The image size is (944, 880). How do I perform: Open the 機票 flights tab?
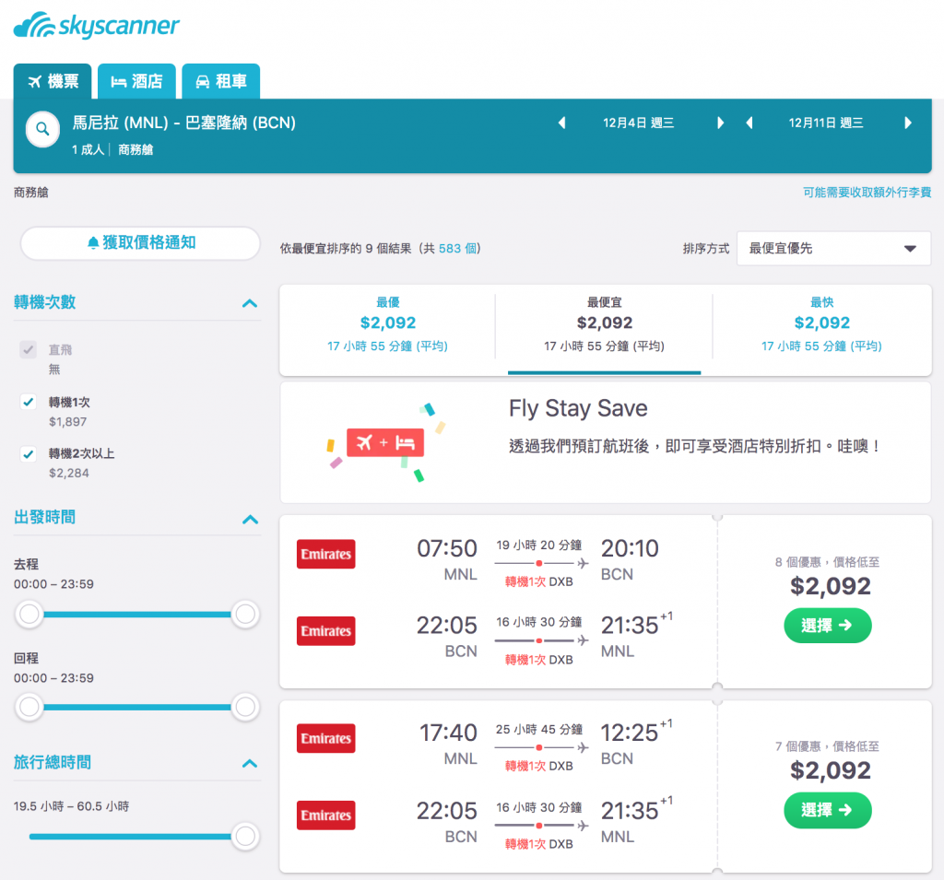(x=53, y=81)
